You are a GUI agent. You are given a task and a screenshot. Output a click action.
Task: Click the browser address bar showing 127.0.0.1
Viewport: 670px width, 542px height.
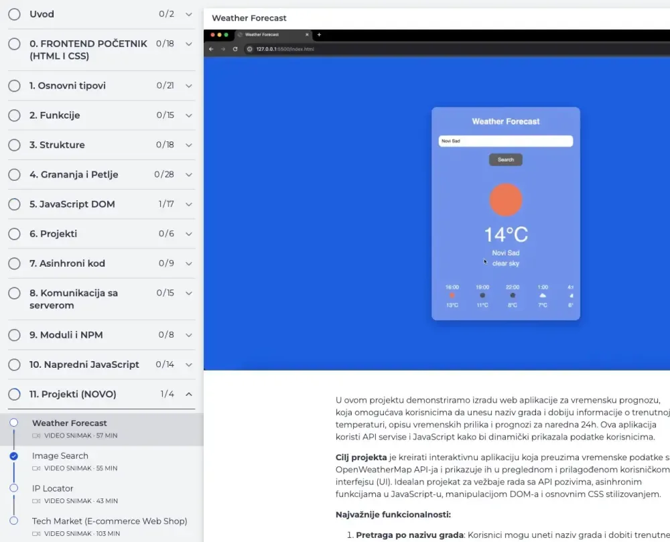click(x=456, y=49)
